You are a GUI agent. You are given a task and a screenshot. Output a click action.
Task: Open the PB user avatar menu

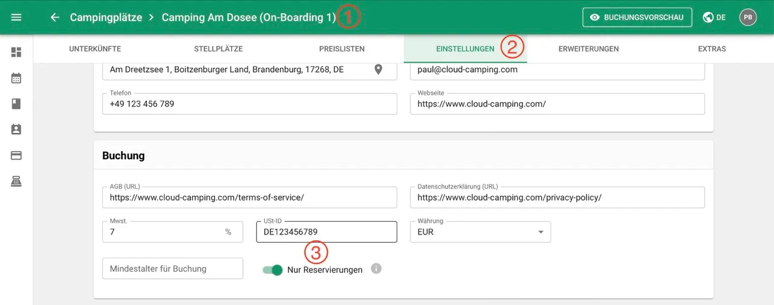click(x=748, y=18)
